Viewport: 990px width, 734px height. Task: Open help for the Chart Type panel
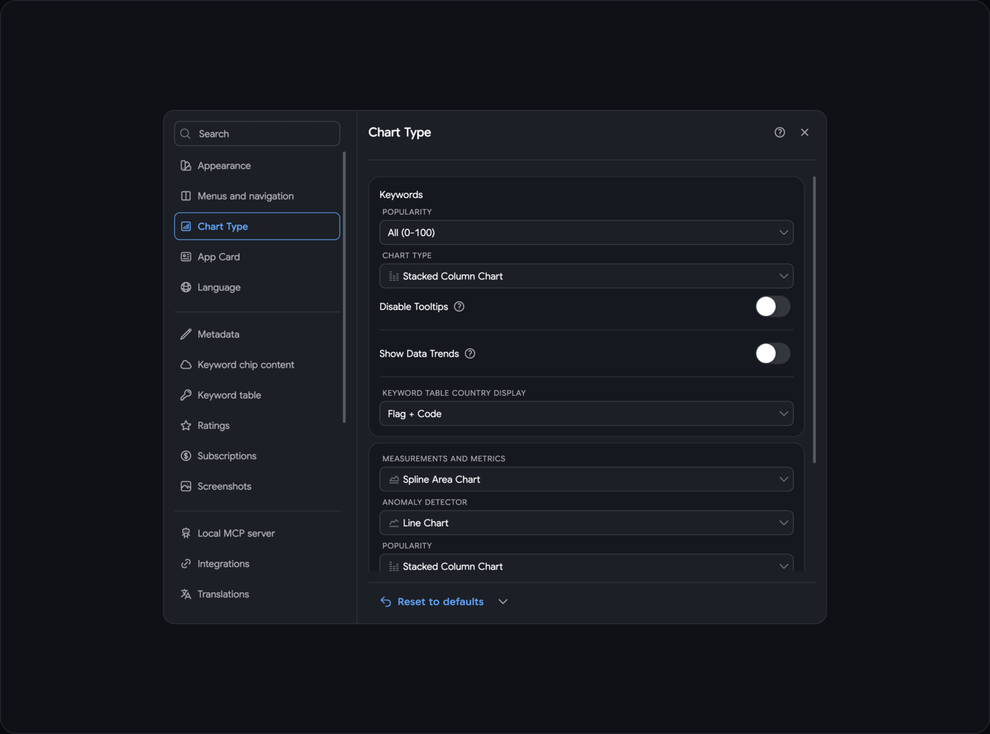click(780, 133)
